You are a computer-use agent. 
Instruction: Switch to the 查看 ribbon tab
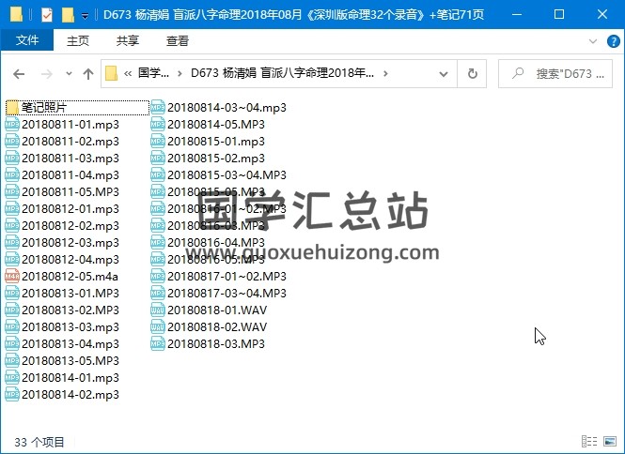click(177, 41)
